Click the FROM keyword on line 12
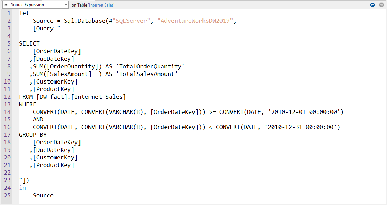The image size is (387, 205). [x=26, y=97]
